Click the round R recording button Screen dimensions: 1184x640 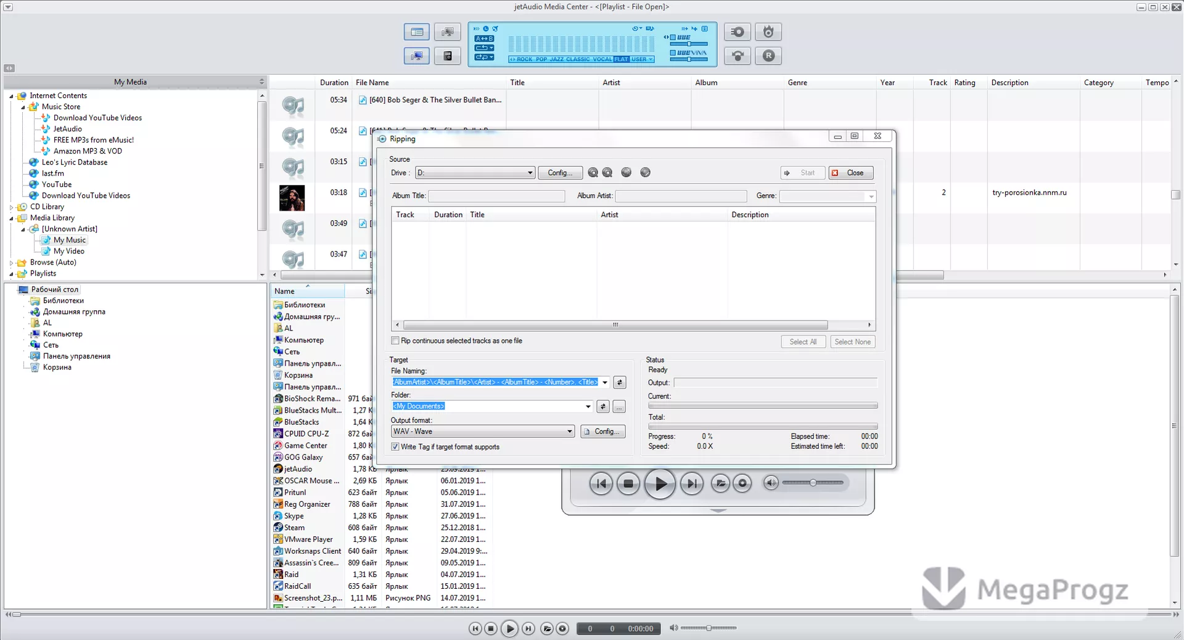768,56
